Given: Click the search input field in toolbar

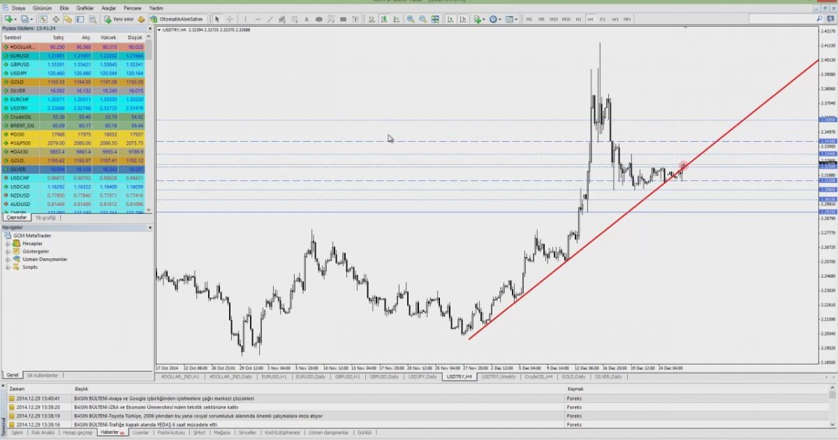Looking at the screenshot, I should pyautogui.click(x=783, y=19).
